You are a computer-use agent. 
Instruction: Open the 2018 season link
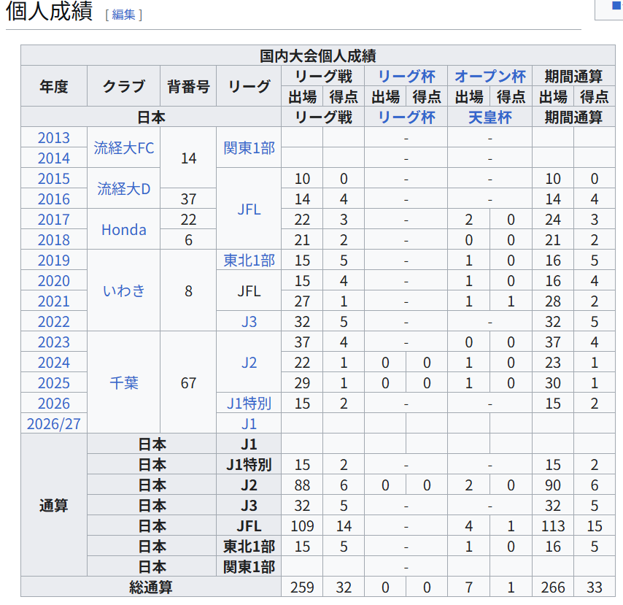(54, 240)
